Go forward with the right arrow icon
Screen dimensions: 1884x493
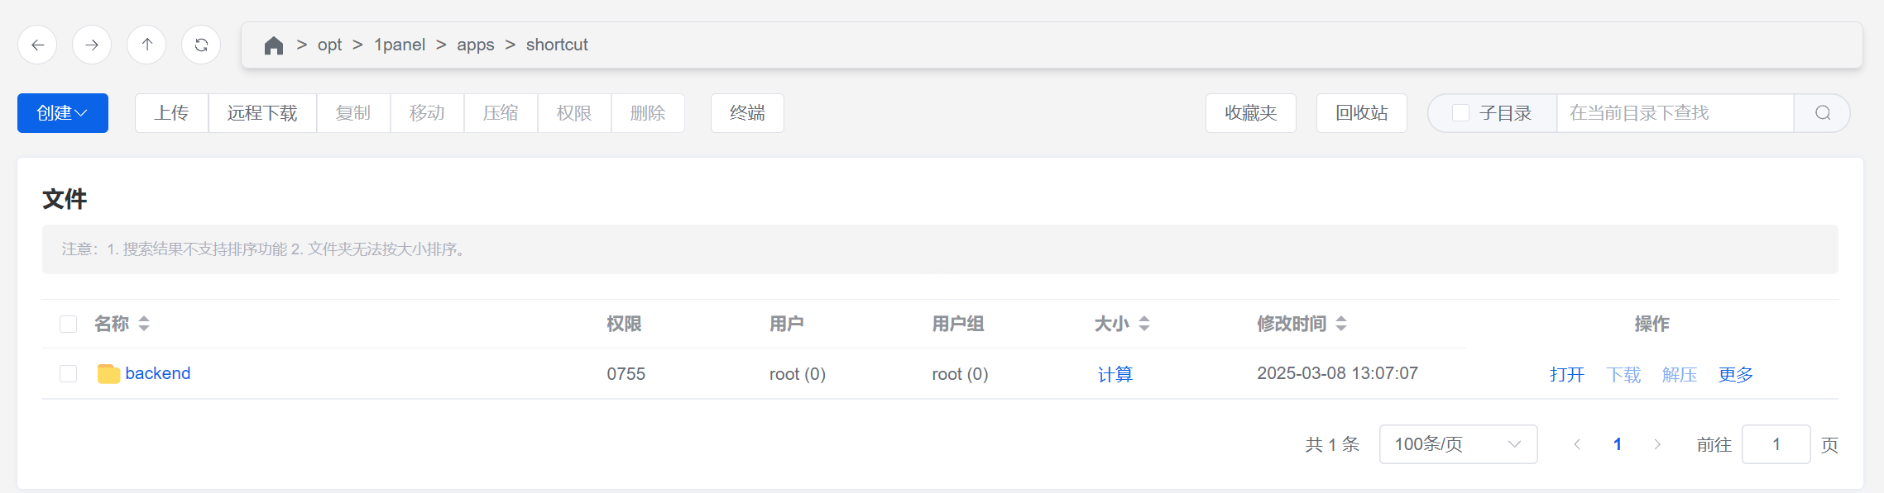[x=92, y=45]
